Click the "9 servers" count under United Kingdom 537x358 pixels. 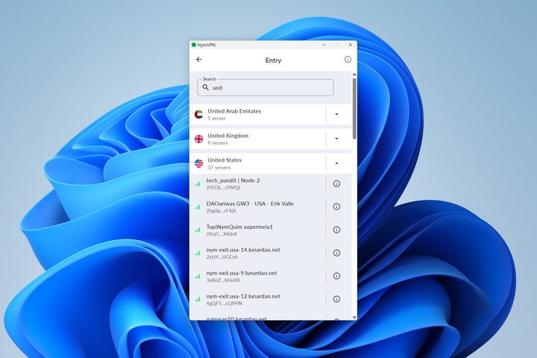(x=218, y=143)
